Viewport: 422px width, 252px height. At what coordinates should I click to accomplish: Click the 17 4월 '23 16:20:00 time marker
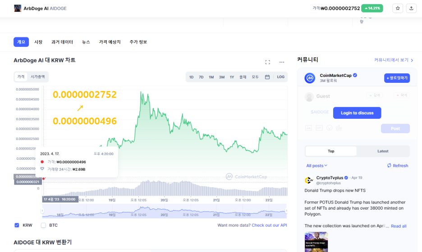(x=60, y=199)
